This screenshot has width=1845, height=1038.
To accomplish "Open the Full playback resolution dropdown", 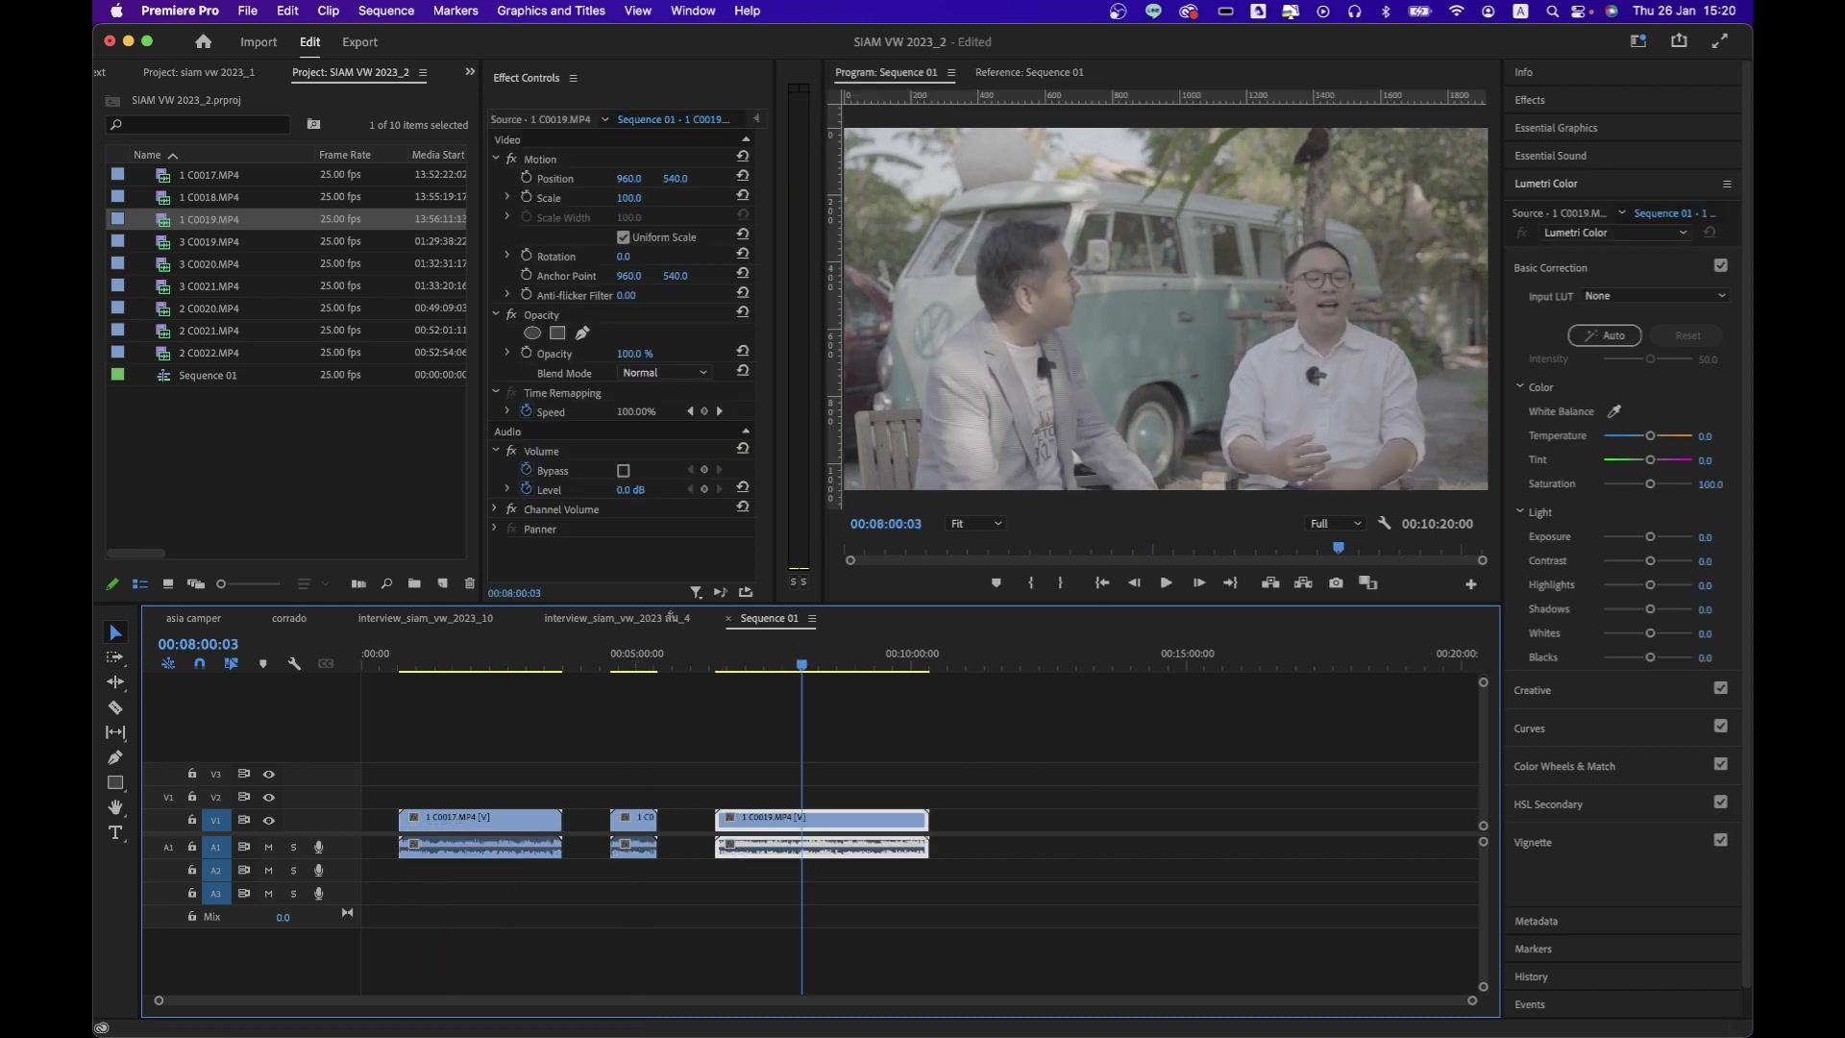I will tap(1336, 524).
